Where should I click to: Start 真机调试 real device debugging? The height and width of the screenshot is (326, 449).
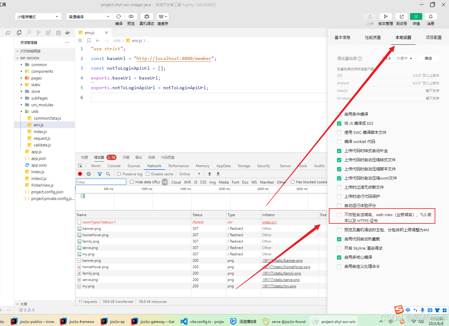(147, 17)
